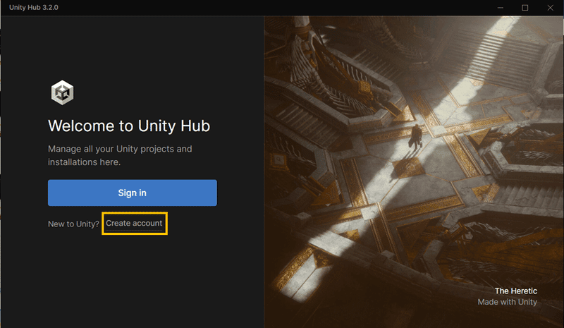564x328 pixels.
Task: Open the Create account link
Action: pyautogui.click(x=134, y=223)
